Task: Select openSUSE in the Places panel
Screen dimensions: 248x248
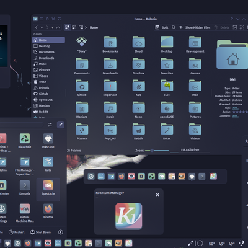Action: coord(49,100)
